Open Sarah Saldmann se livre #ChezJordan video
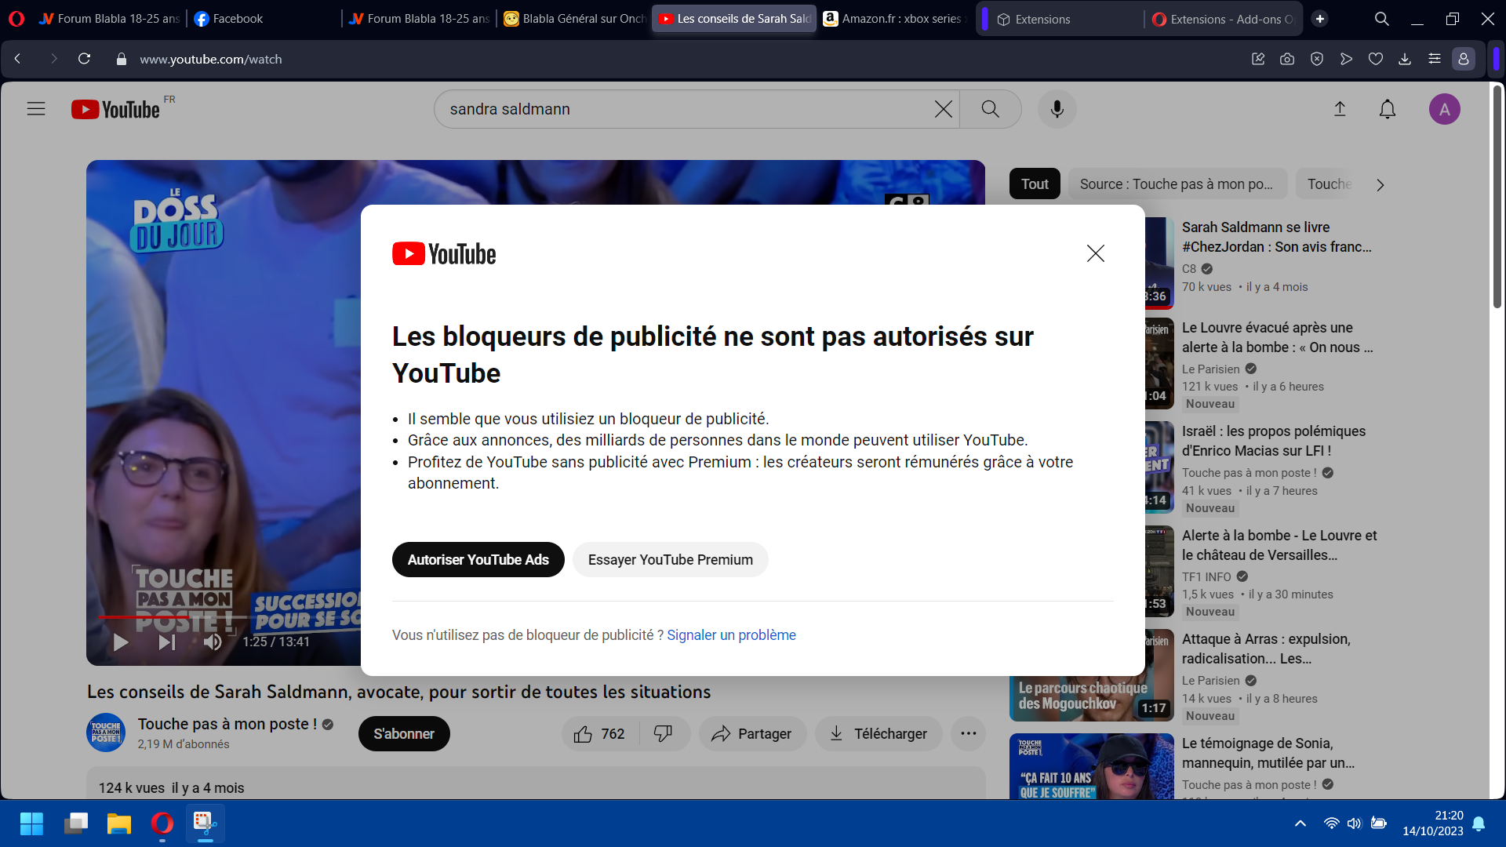Screen dimensions: 1506x847 pyautogui.click(x=1276, y=237)
